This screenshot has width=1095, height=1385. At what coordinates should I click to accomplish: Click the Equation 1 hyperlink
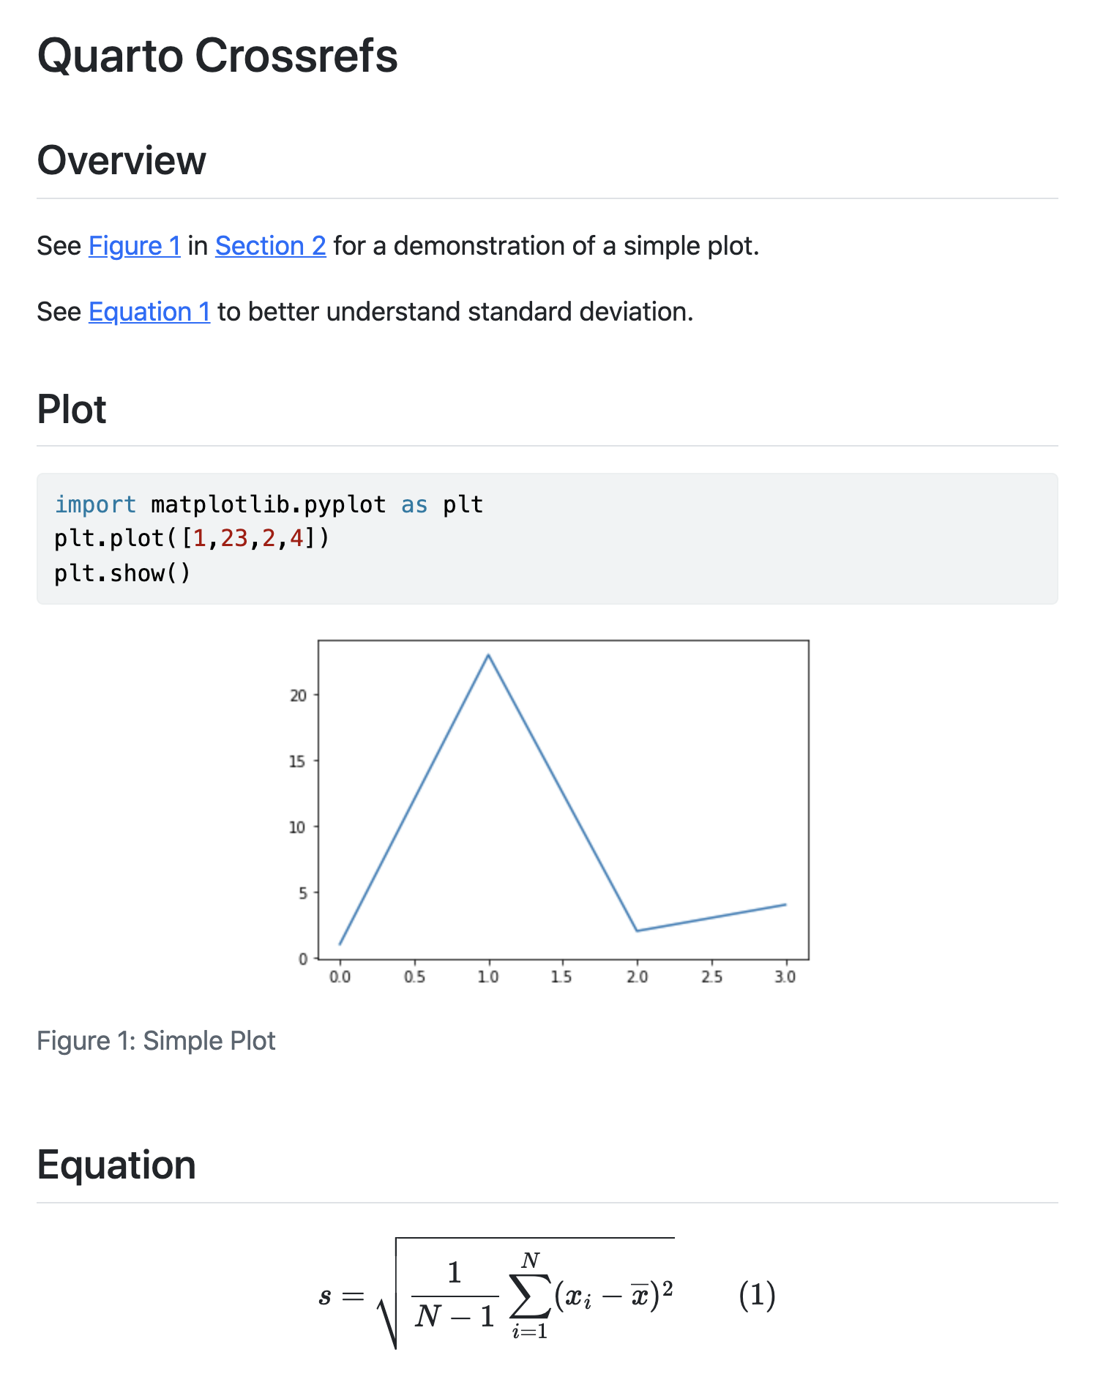tap(149, 312)
